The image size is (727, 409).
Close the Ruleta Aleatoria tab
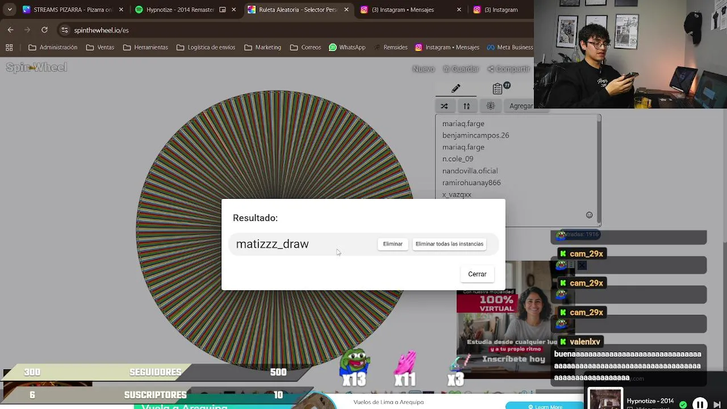(x=346, y=10)
